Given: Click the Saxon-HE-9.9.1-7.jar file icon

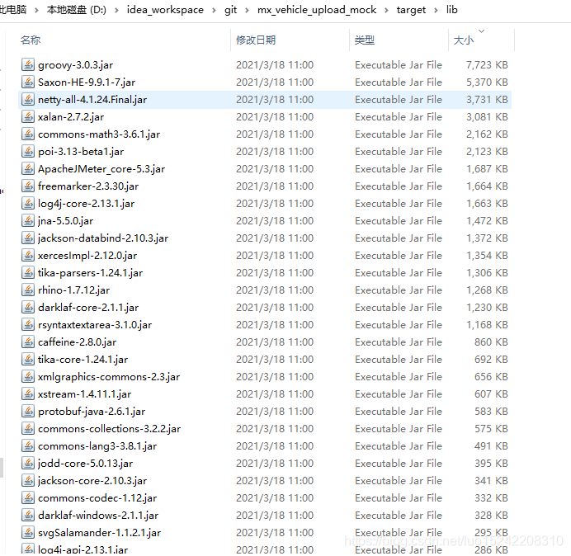Looking at the screenshot, I should pyautogui.click(x=28, y=82).
